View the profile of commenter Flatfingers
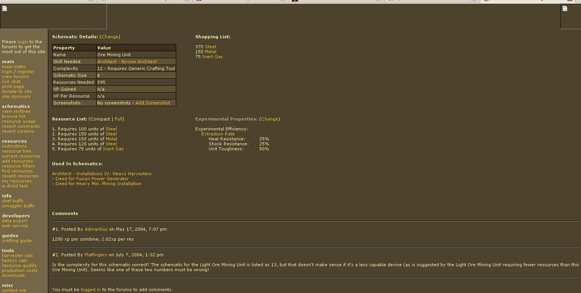Viewport: 581px width, 293px height. coord(96,255)
